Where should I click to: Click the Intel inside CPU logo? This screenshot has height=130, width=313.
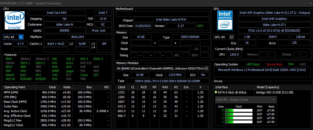coord(15,20)
